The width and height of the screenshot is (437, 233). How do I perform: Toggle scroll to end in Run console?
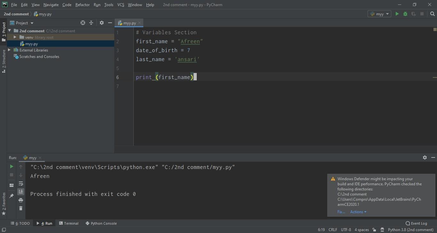coord(21,191)
